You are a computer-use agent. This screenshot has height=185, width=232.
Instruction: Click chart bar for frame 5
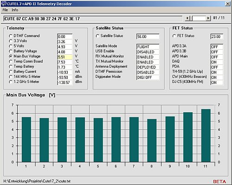pyautogui.click(x=98, y=140)
